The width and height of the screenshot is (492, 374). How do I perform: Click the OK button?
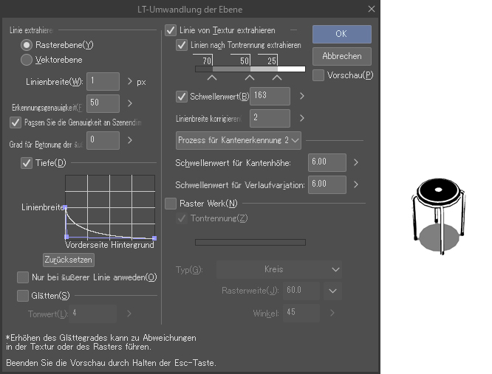(x=341, y=34)
